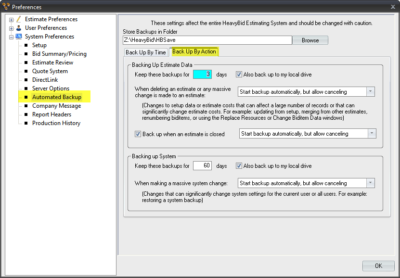Select Server Options in the sidebar tree
The height and width of the screenshot is (278, 400).
pyautogui.click(x=50, y=88)
